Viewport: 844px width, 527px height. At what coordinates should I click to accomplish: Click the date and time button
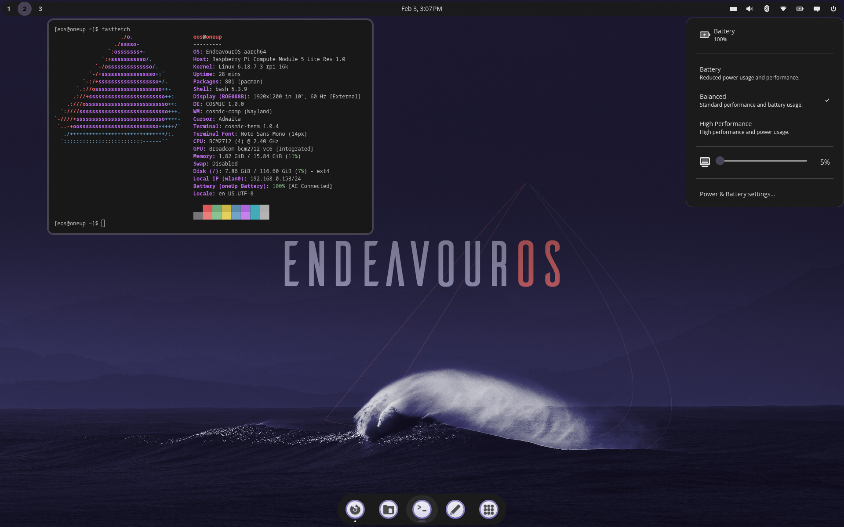(x=422, y=9)
